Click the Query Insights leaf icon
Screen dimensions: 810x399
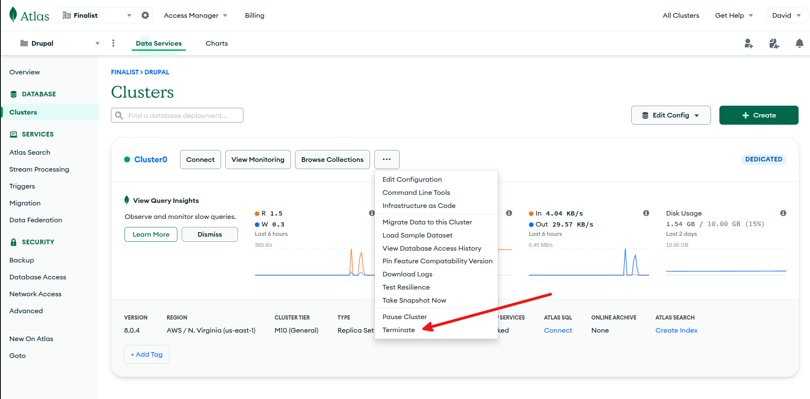pyautogui.click(x=127, y=200)
